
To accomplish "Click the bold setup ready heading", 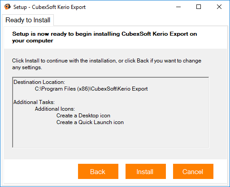I will click(x=104, y=37).
